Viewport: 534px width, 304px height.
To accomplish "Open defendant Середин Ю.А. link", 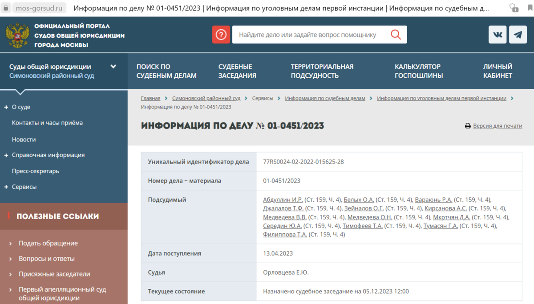I will [x=282, y=226].
